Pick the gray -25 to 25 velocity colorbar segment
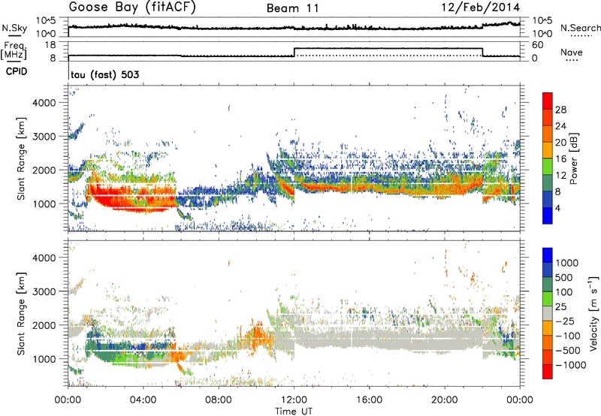 coord(548,314)
